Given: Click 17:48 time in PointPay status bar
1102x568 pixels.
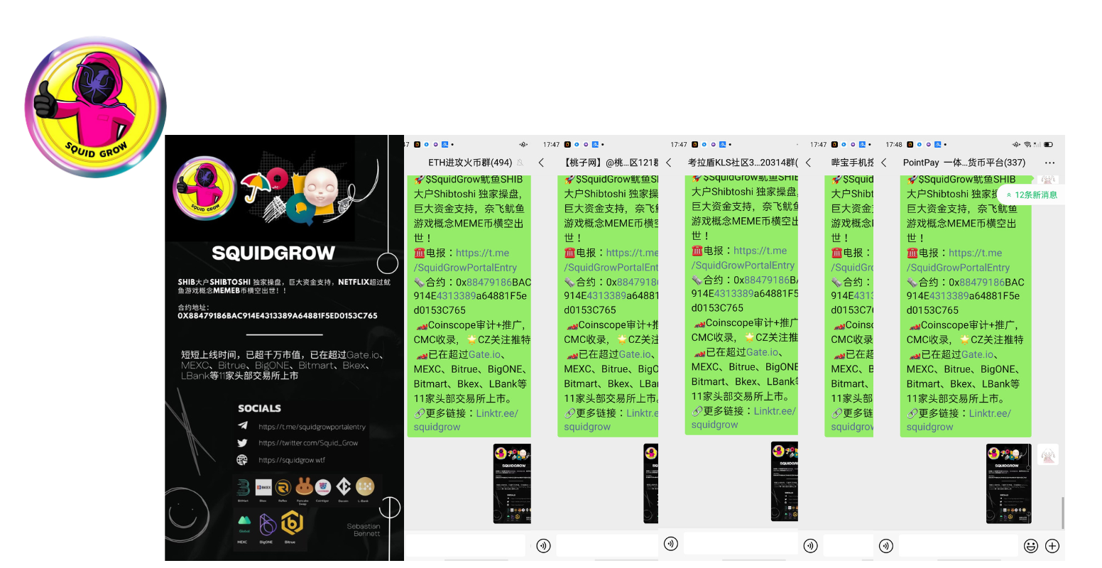Looking at the screenshot, I should [894, 144].
